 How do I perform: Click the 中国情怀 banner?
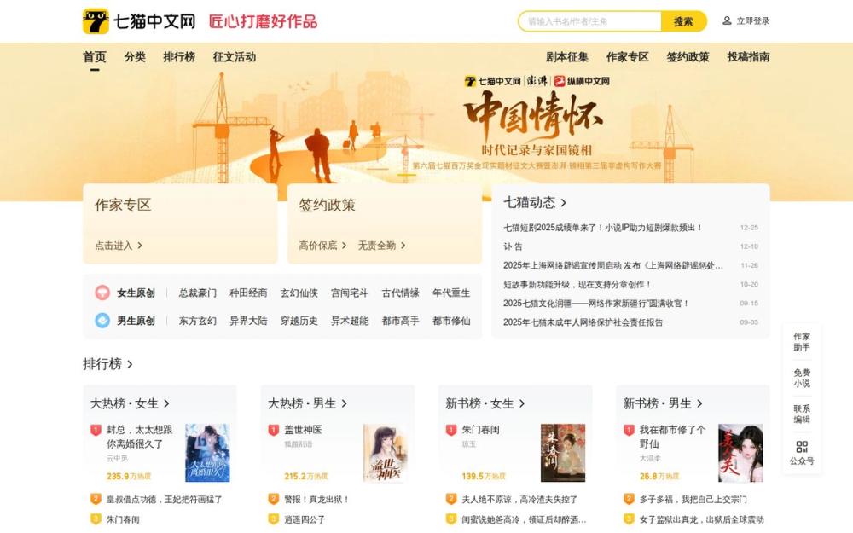[x=426, y=122]
